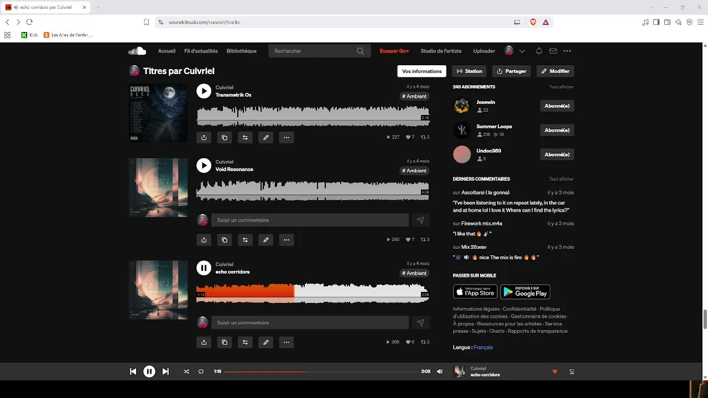708x398 pixels.
Task: Open Studio de l'artiste
Action: click(x=441, y=51)
